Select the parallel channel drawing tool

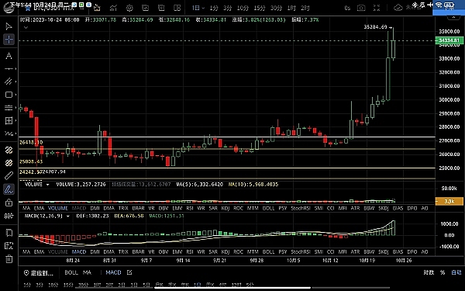click(9, 81)
